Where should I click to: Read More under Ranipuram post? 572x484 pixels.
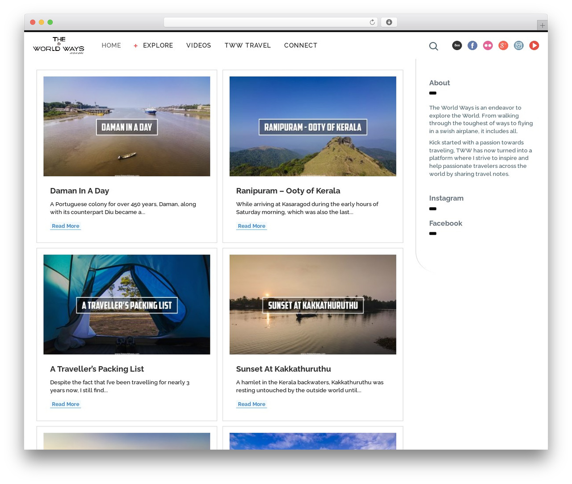(x=252, y=226)
